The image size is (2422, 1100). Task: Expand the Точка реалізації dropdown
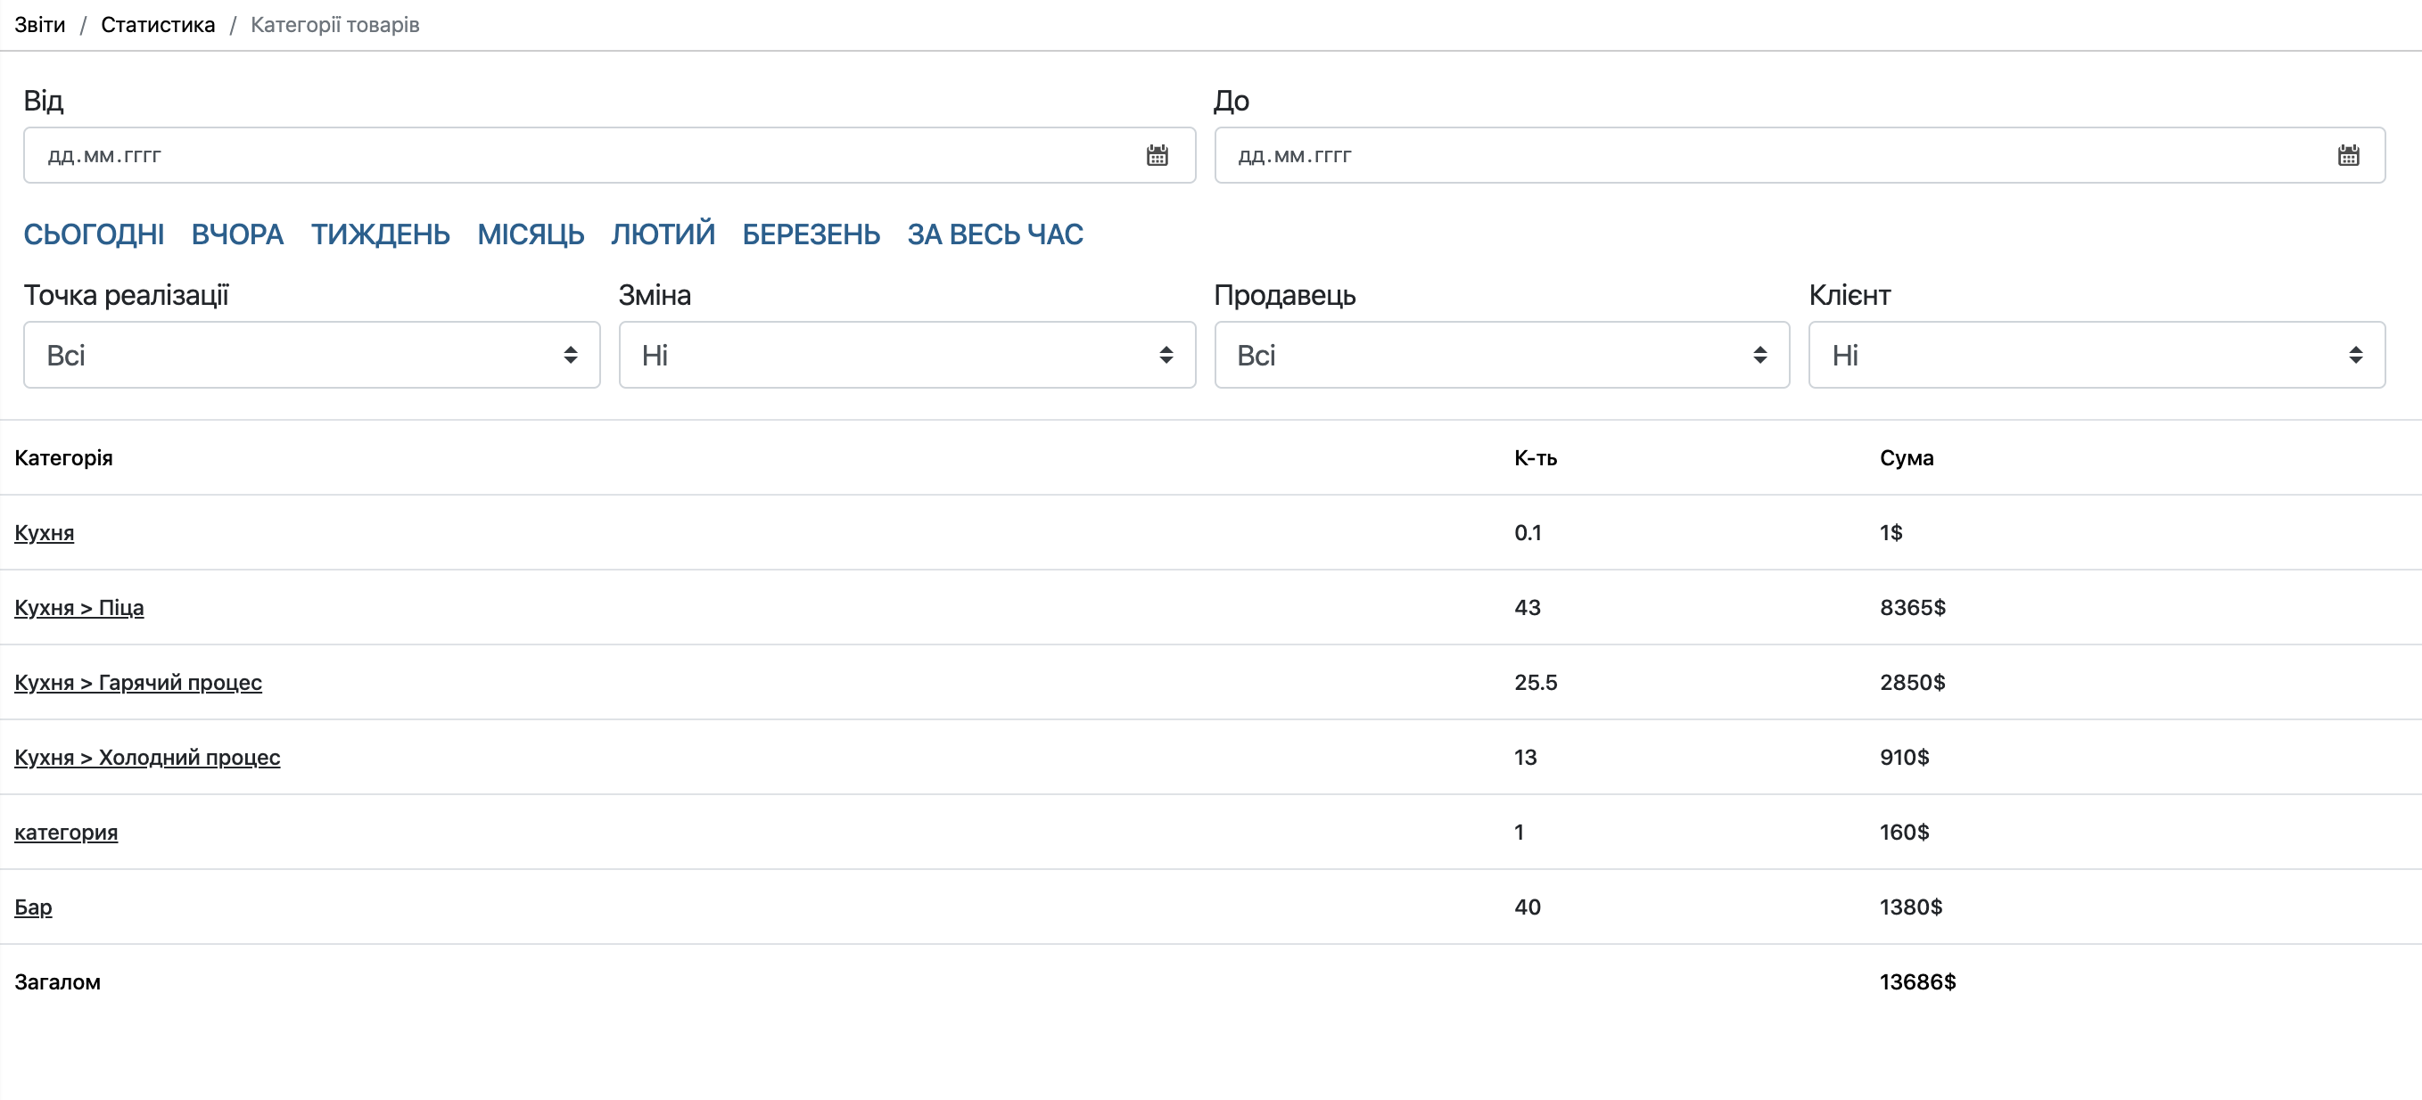[x=311, y=356]
